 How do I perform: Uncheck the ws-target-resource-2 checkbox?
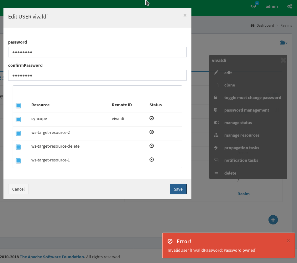point(18,133)
